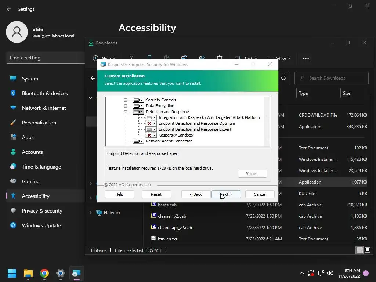Click the Find a setting search box
The width and height of the screenshot is (376, 282).
click(x=46, y=58)
